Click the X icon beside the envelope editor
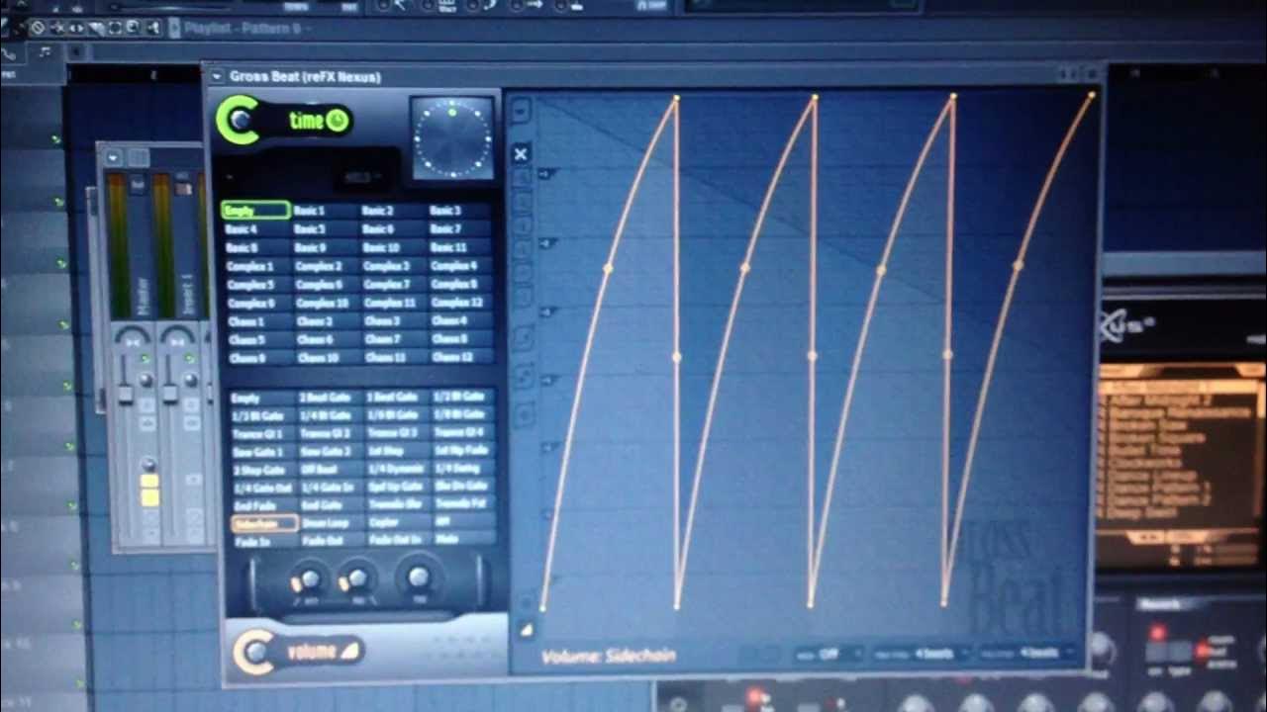Image resolution: width=1267 pixels, height=712 pixels. click(x=521, y=153)
